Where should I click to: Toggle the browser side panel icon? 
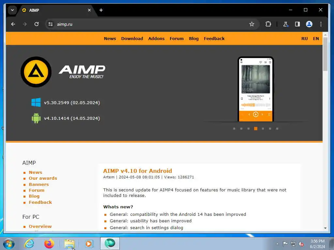[x=297, y=24]
